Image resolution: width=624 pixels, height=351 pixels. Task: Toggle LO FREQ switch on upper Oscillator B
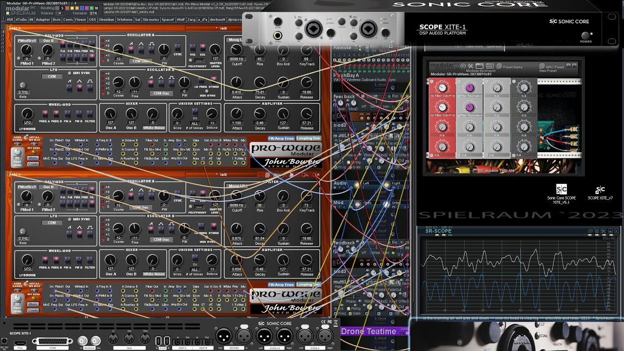(x=201, y=81)
